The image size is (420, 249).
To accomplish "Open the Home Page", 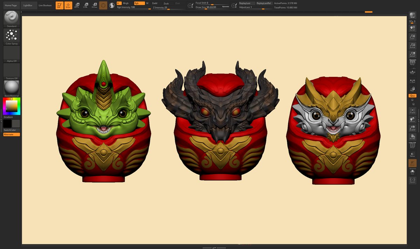I will click(x=10, y=5).
